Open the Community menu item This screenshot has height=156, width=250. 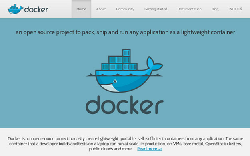125,9
